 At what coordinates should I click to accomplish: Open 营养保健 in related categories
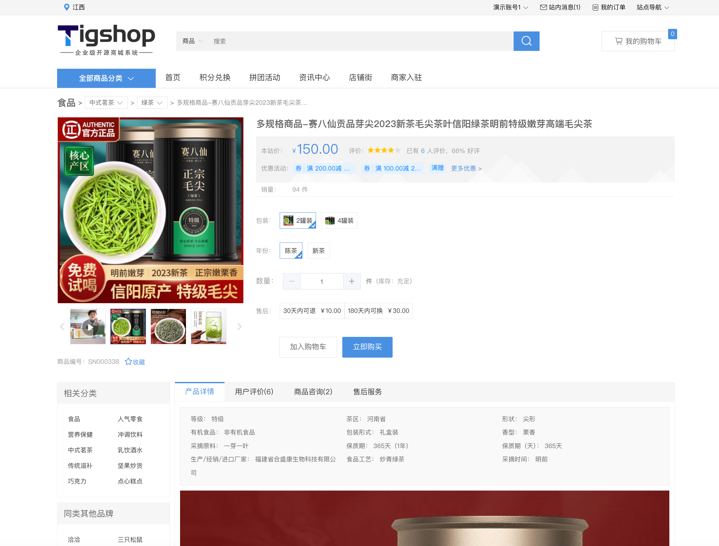[80, 434]
